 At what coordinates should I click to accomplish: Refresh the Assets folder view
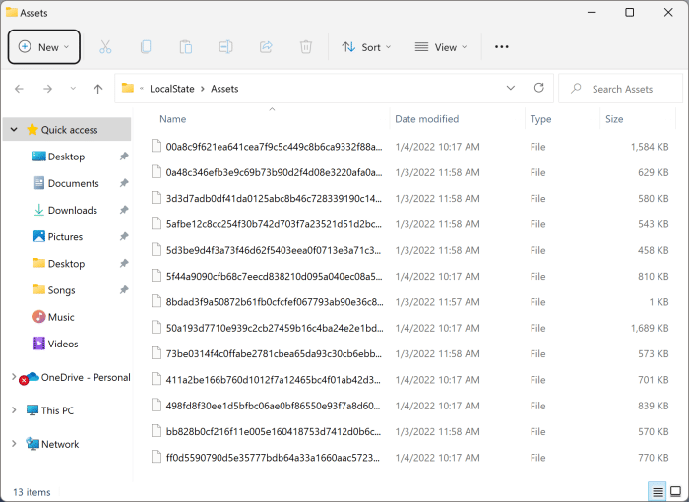(x=538, y=88)
